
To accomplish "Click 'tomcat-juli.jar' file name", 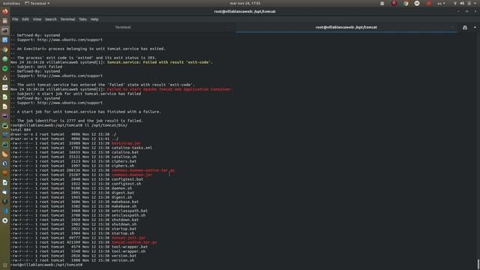I will [x=128, y=238].
